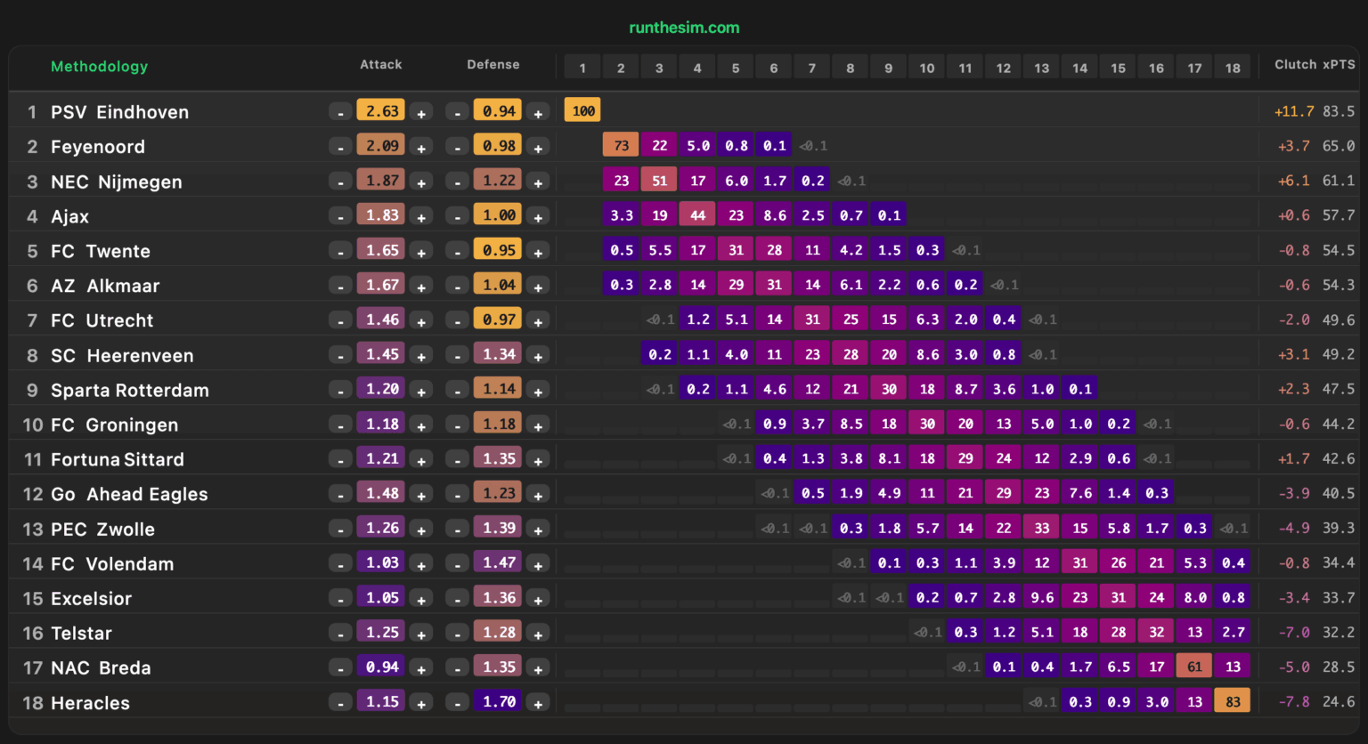The width and height of the screenshot is (1368, 744).
Task: Increase Heracles defense using plus button
Action: [538, 703]
